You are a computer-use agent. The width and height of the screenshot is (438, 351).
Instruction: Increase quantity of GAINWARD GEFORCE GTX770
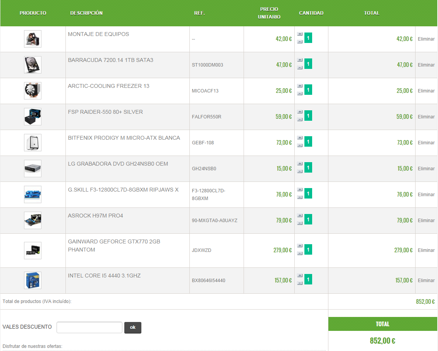(300, 246)
